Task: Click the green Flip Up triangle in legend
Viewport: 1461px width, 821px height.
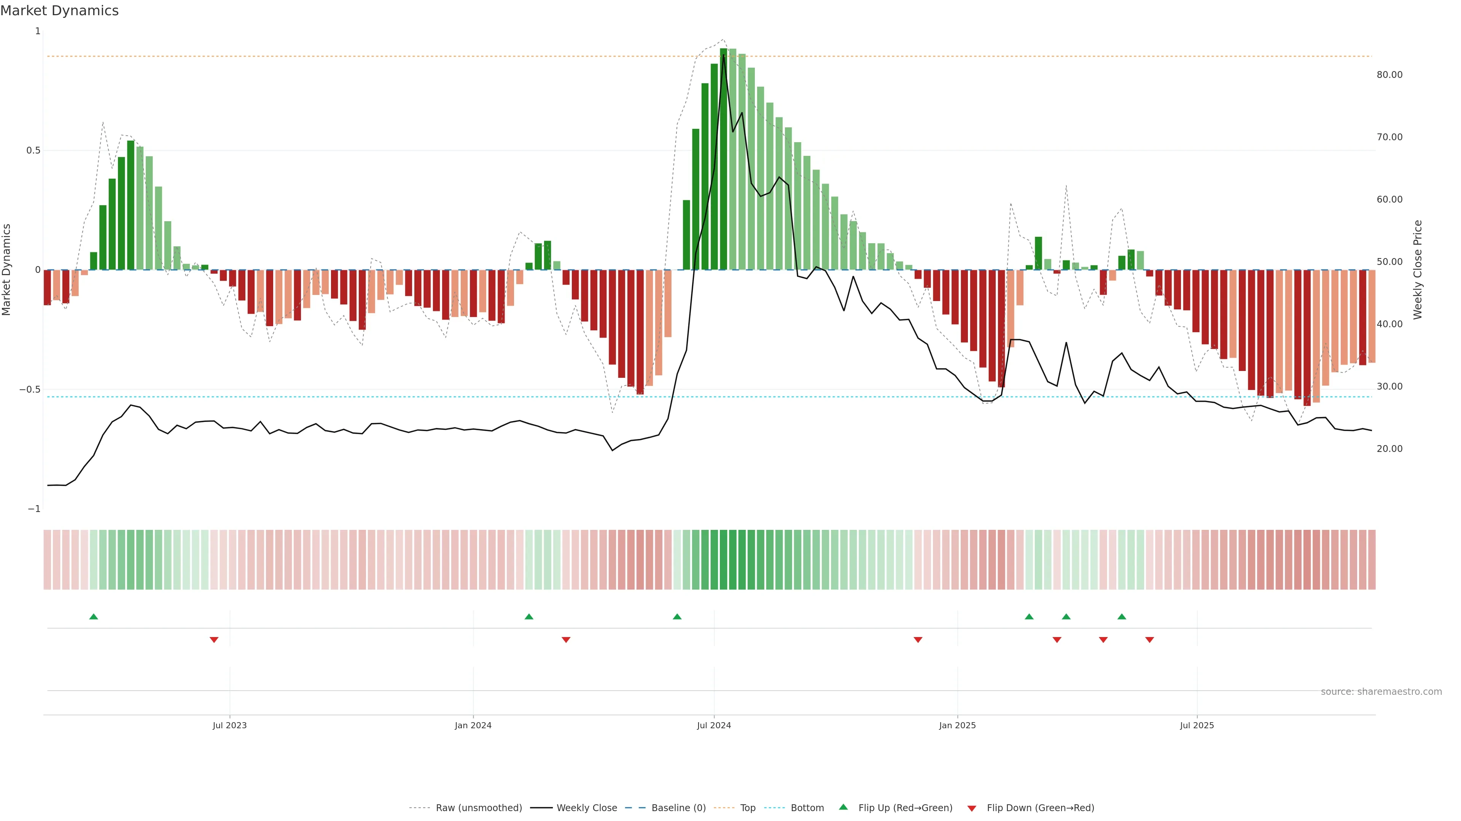Action: [x=843, y=807]
